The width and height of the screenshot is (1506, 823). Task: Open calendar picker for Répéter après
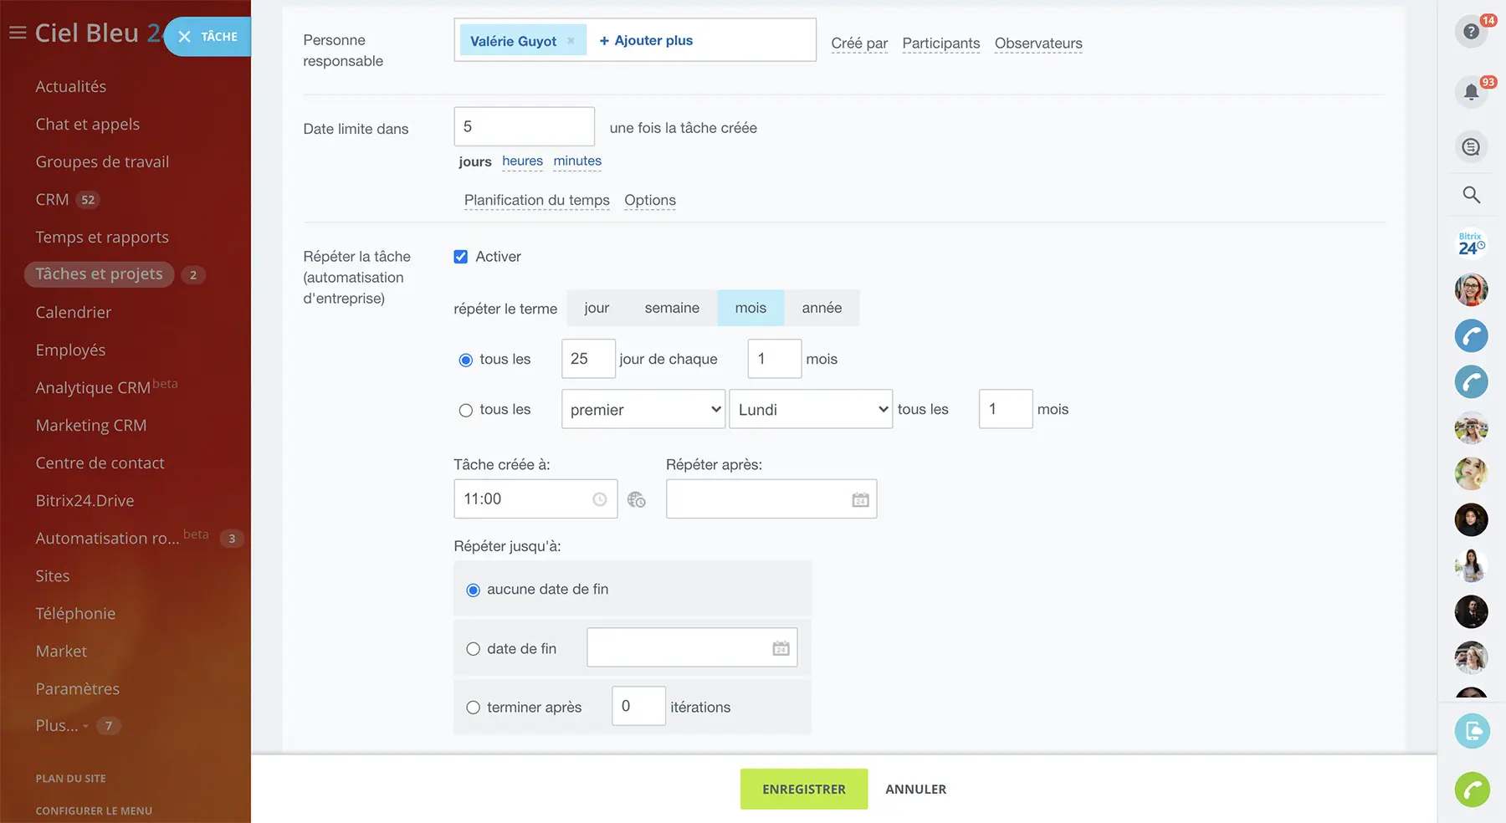pyautogui.click(x=860, y=499)
